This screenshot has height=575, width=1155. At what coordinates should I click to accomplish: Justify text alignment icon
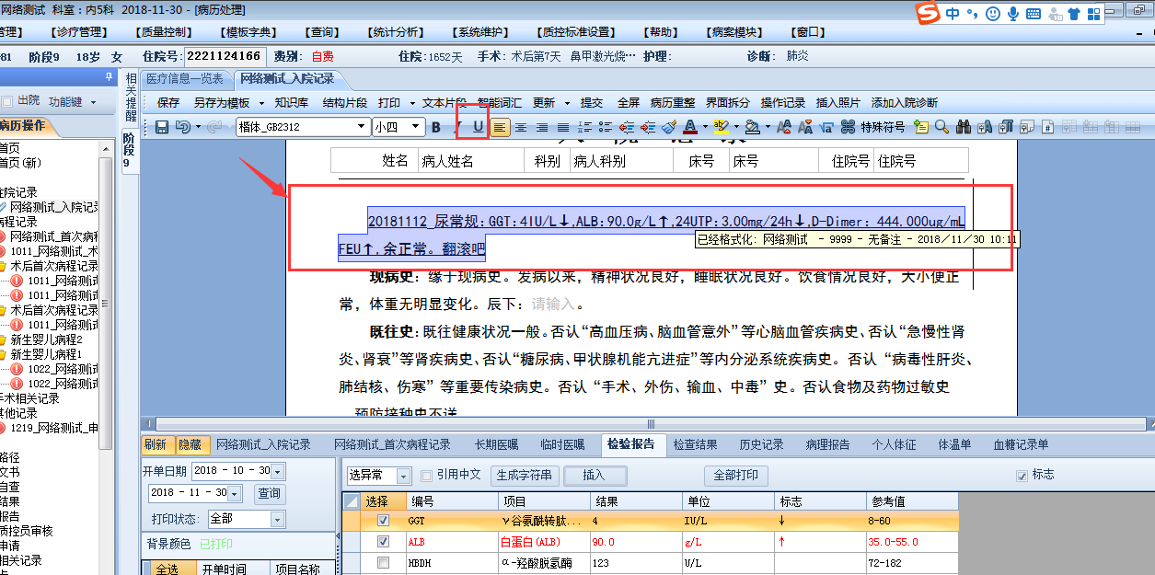click(x=563, y=127)
